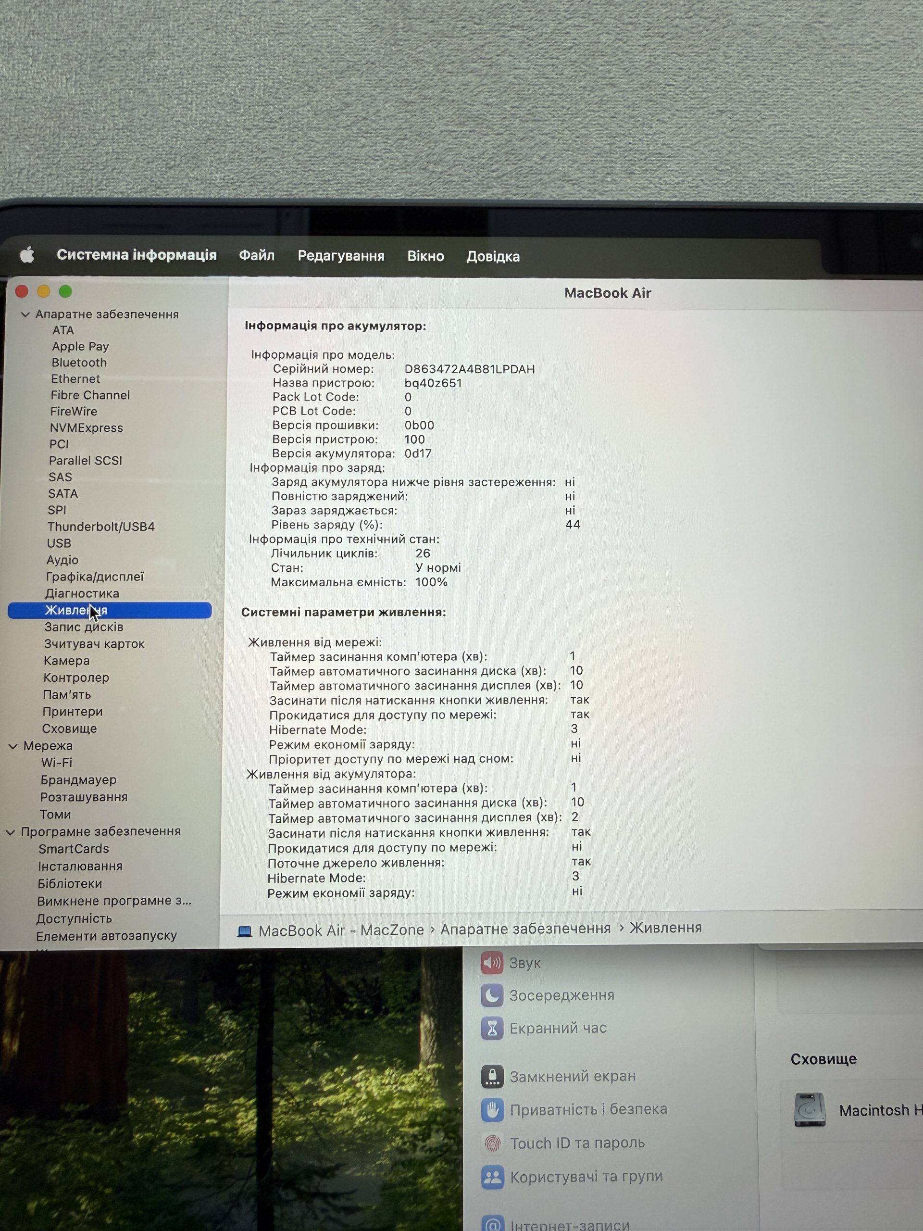Open Звук icon in System Settings

(x=492, y=963)
